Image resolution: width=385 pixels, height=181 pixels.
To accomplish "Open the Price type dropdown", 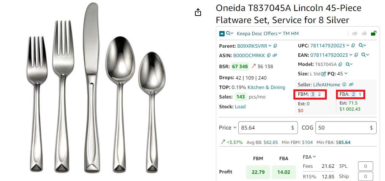I will coord(235,128).
